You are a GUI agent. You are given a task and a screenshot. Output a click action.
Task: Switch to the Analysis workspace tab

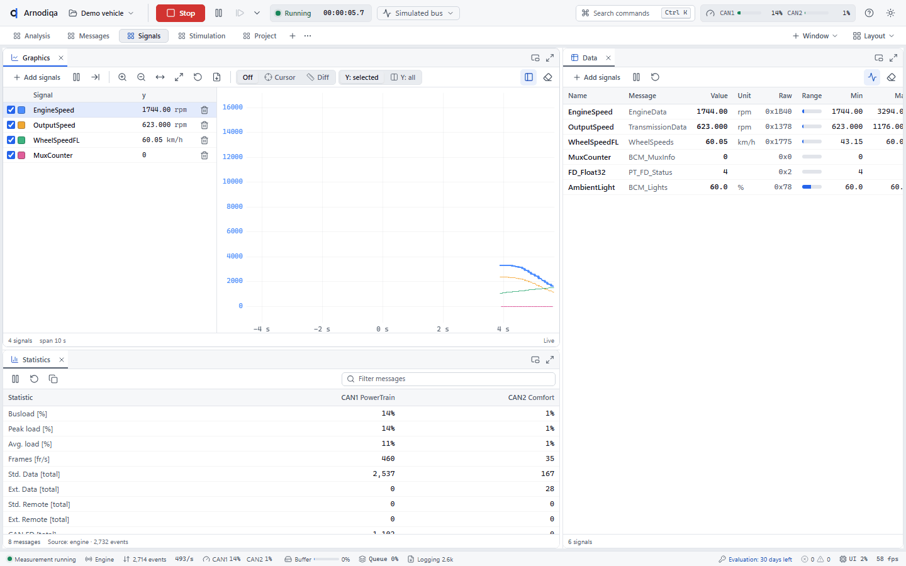(x=31, y=36)
